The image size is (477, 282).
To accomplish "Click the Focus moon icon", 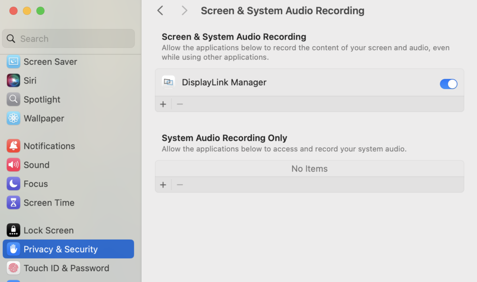I will point(14,184).
